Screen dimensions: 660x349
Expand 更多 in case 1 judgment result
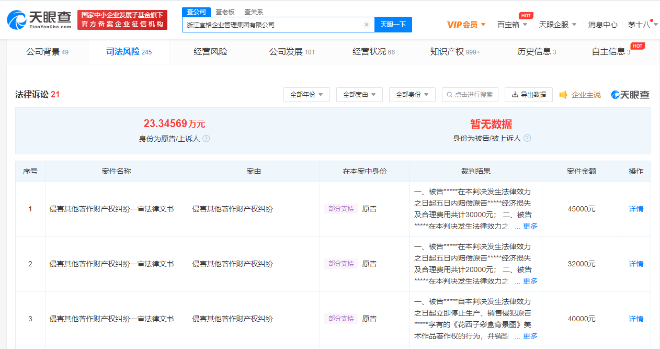pyautogui.click(x=530, y=226)
